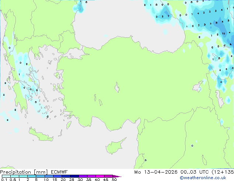Image resolution: width=234 pixels, height=181 pixels.
Task: Click the 25–30 mm legend color swatch
Action: point(74,176)
